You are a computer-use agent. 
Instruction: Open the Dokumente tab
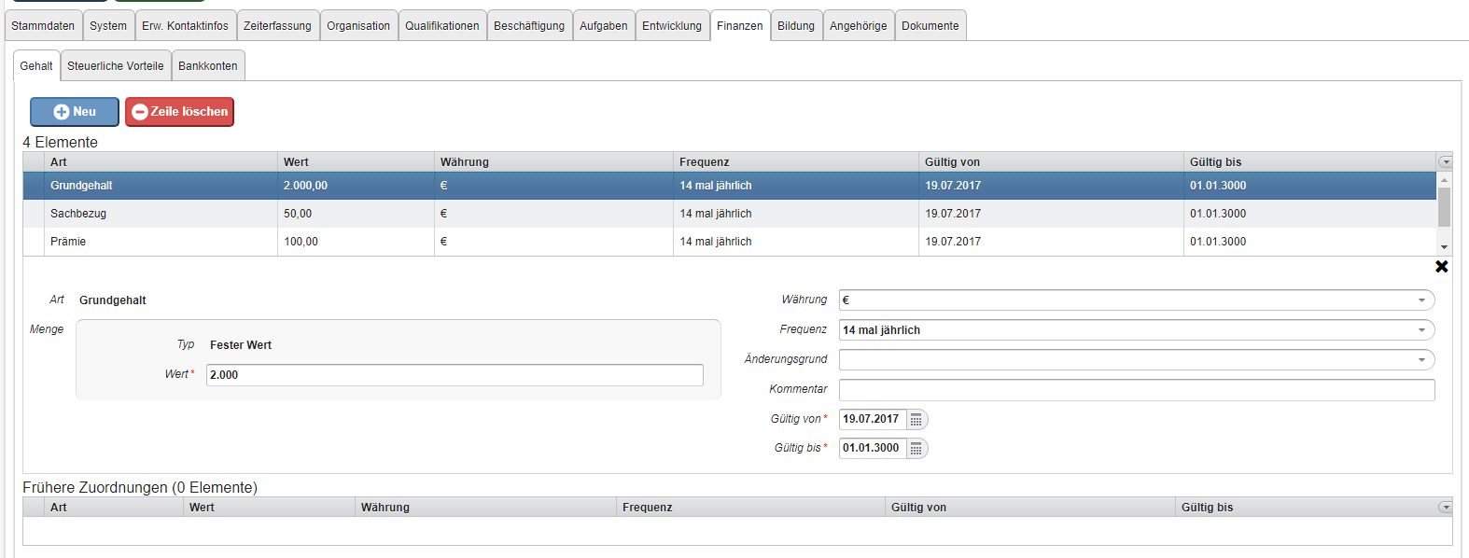(930, 26)
